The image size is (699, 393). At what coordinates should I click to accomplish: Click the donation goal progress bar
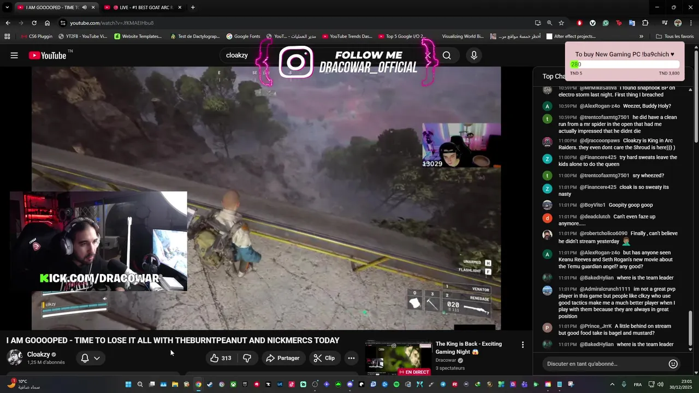tap(625, 64)
